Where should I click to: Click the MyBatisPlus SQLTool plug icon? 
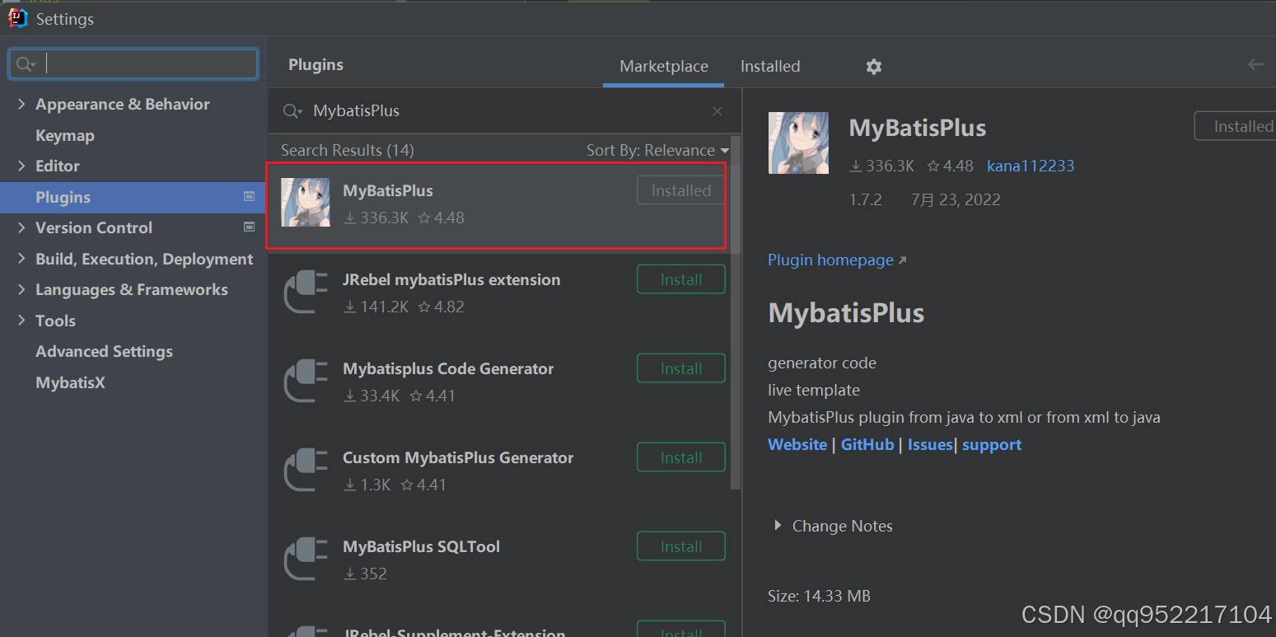pyautogui.click(x=306, y=559)
